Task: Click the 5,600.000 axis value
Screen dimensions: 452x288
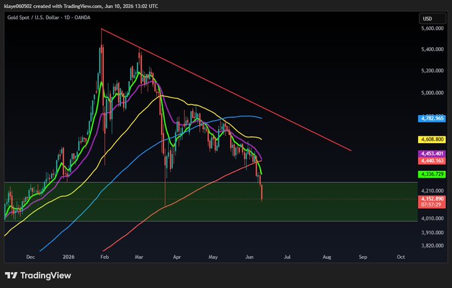Action: coord(432,29)
